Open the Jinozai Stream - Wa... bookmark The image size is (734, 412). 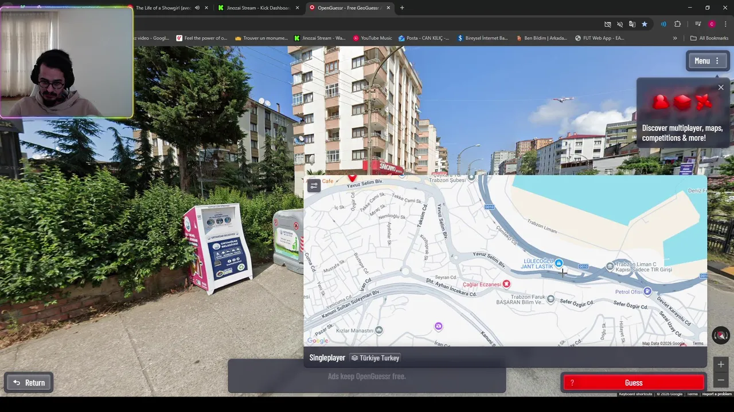[x=320, y=38]
